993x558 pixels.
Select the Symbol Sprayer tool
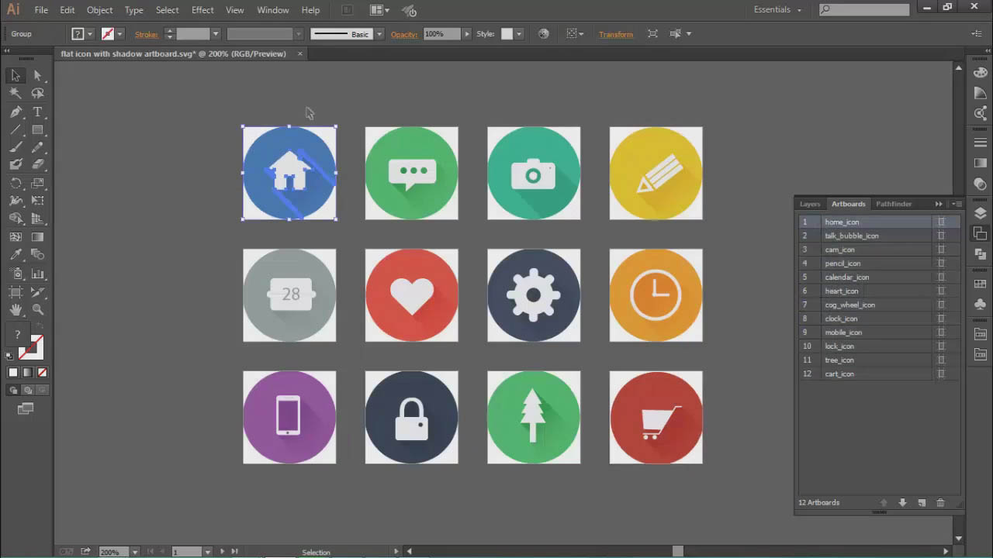coord(16,274)
